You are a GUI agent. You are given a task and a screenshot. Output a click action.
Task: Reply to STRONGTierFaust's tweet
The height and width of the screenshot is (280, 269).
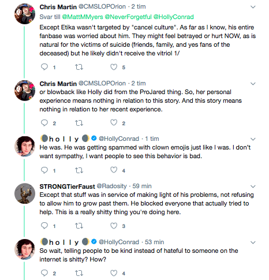click(x=44, y=226)
